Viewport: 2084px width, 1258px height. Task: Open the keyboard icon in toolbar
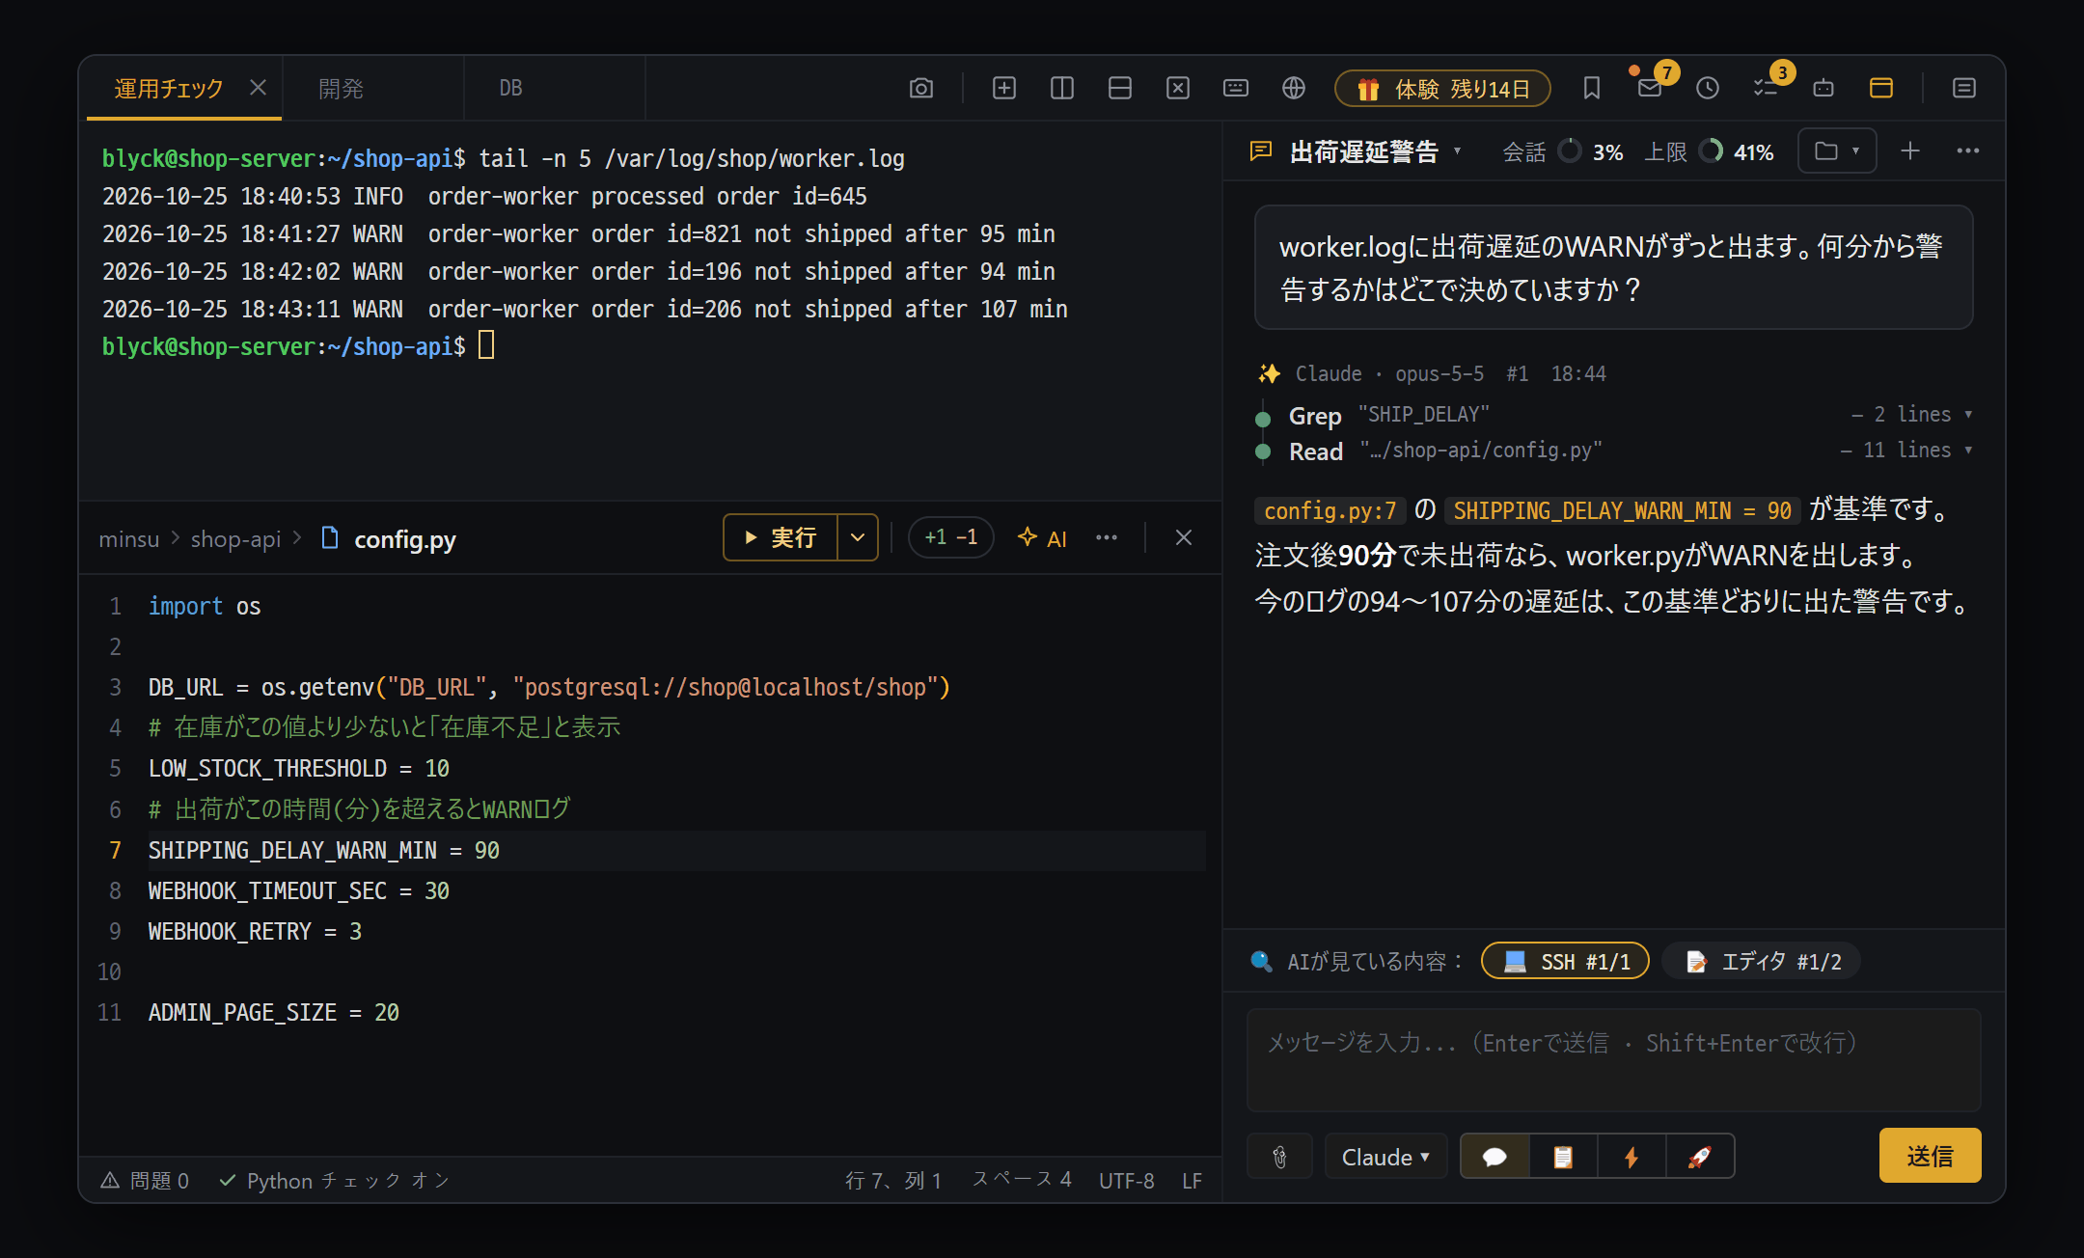click(x=1235, y=89)
